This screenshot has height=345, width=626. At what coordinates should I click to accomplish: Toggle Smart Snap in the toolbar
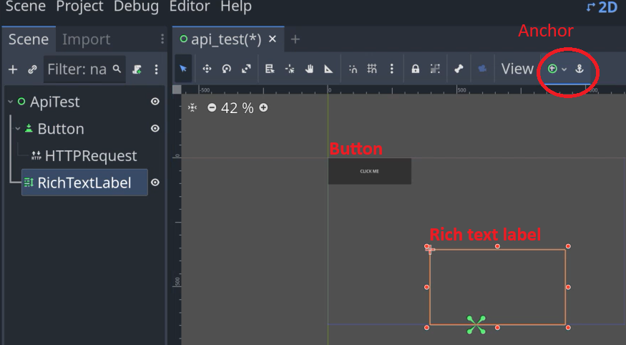353,69
